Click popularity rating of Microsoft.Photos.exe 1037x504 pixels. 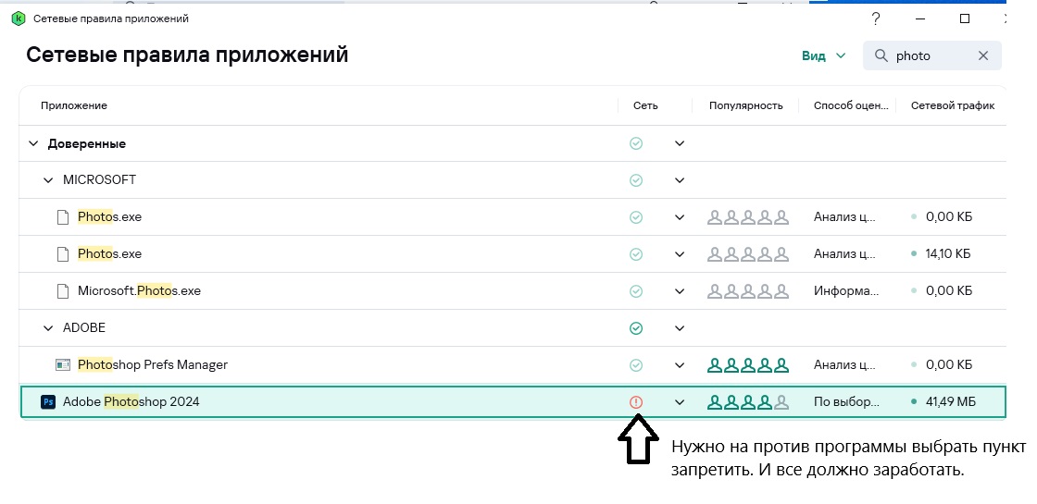[x=749, y=290]
